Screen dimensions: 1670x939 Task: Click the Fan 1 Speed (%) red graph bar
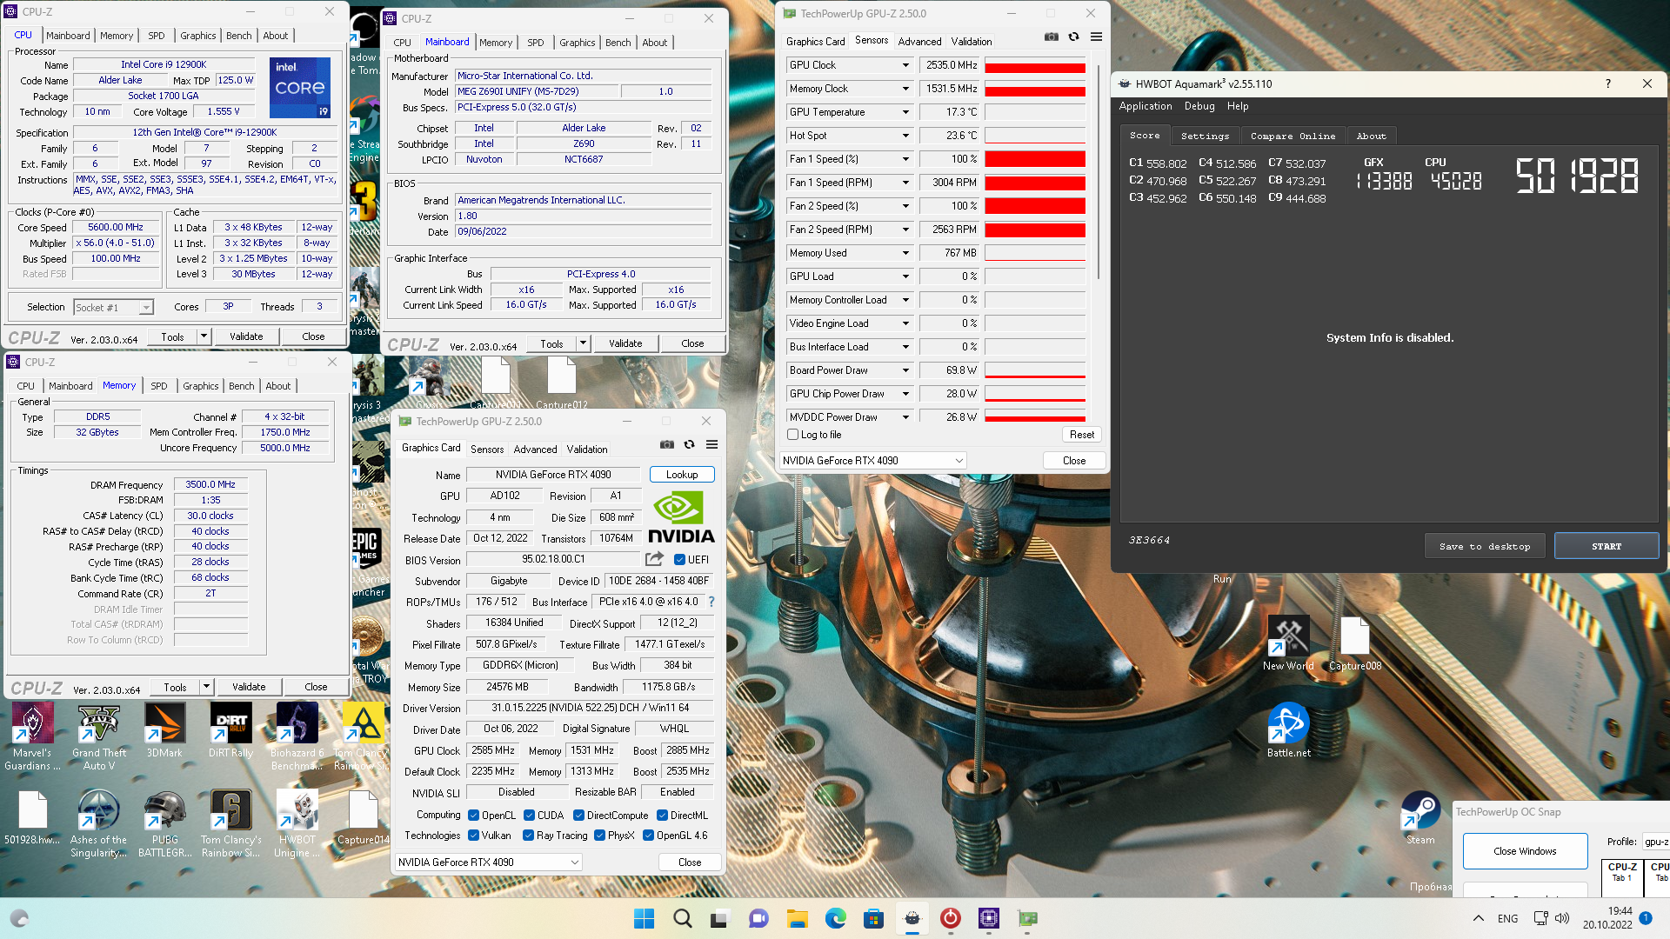[1035, 159]
